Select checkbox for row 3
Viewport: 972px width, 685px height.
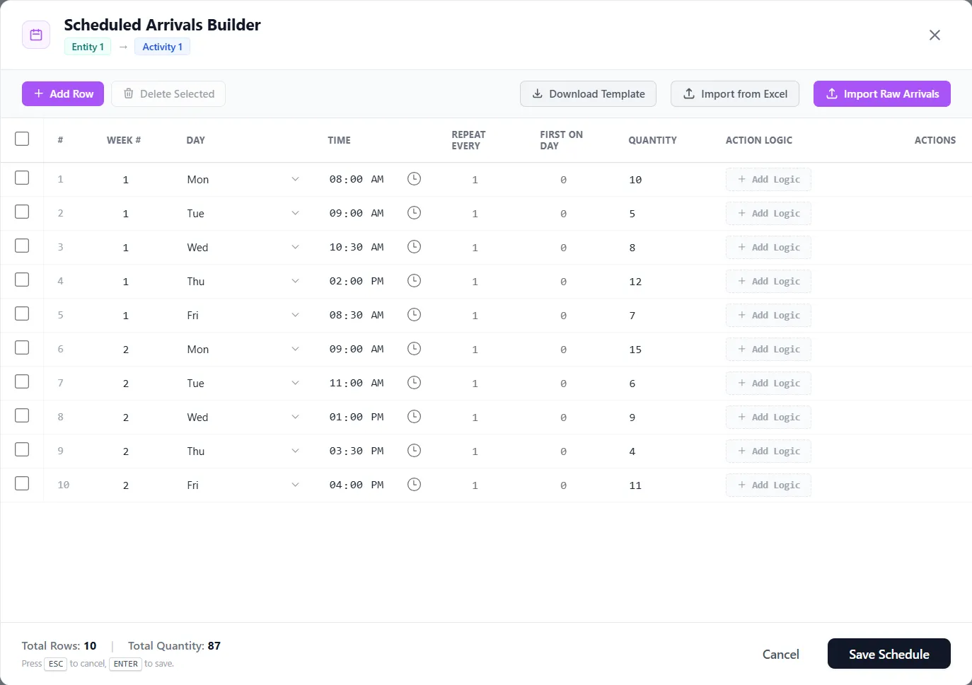point(22,246)
